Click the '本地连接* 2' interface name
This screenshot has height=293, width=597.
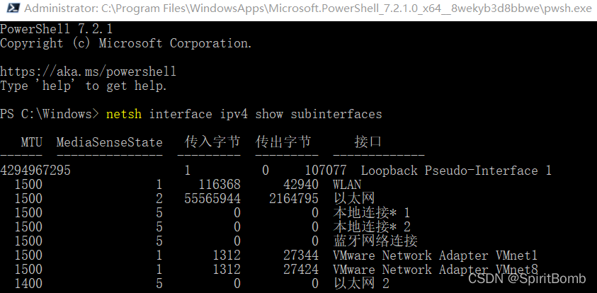(372, 226)
